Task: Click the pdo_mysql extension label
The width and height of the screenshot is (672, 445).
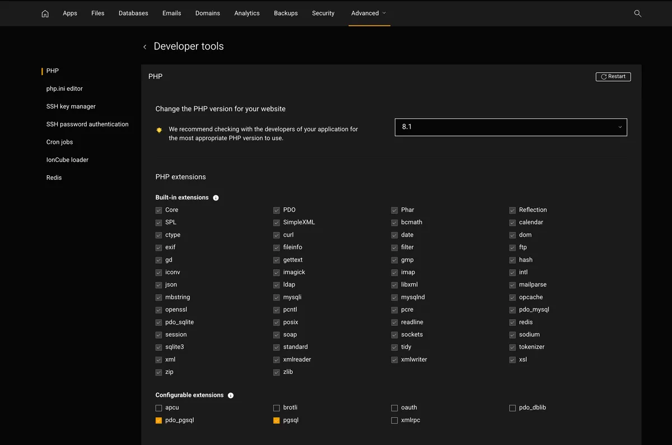Action: coord(534,310)
